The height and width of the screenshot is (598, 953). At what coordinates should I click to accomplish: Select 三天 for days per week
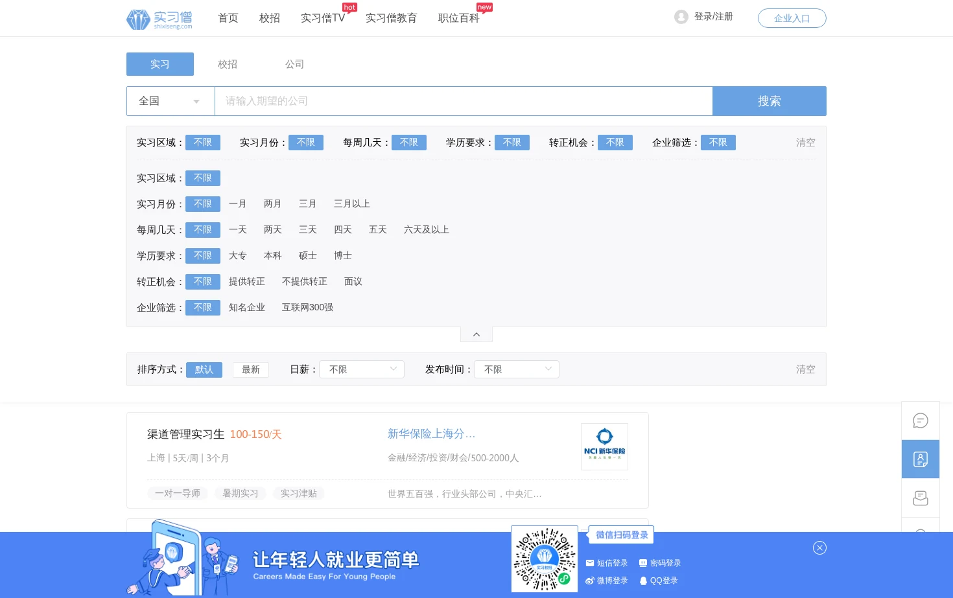308,230
